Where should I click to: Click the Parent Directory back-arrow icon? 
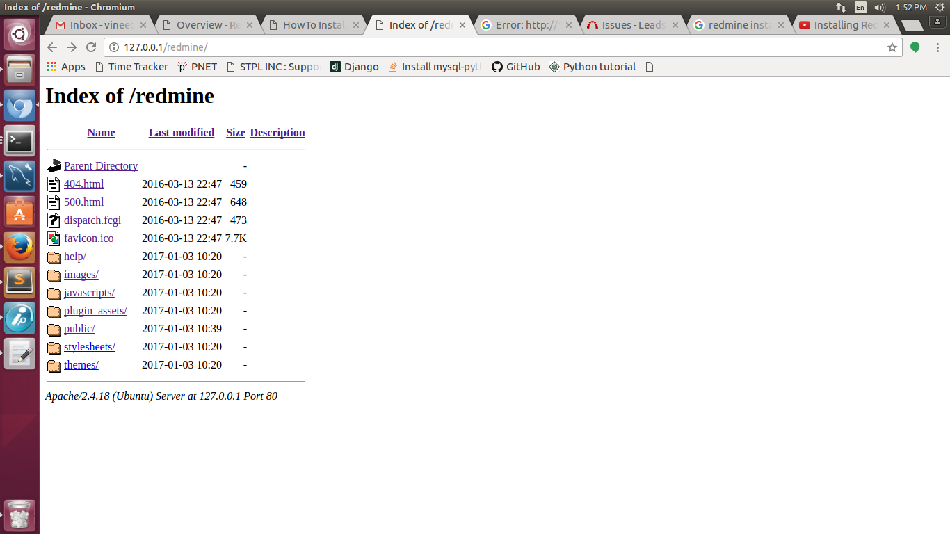click(x=54, y=166)
